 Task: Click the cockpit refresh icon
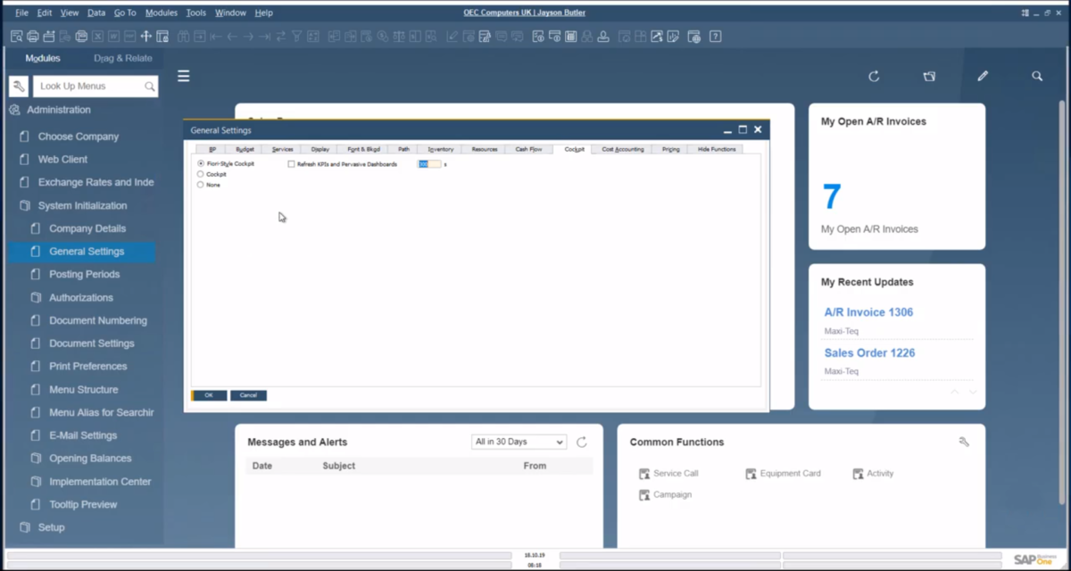(874, 77)
